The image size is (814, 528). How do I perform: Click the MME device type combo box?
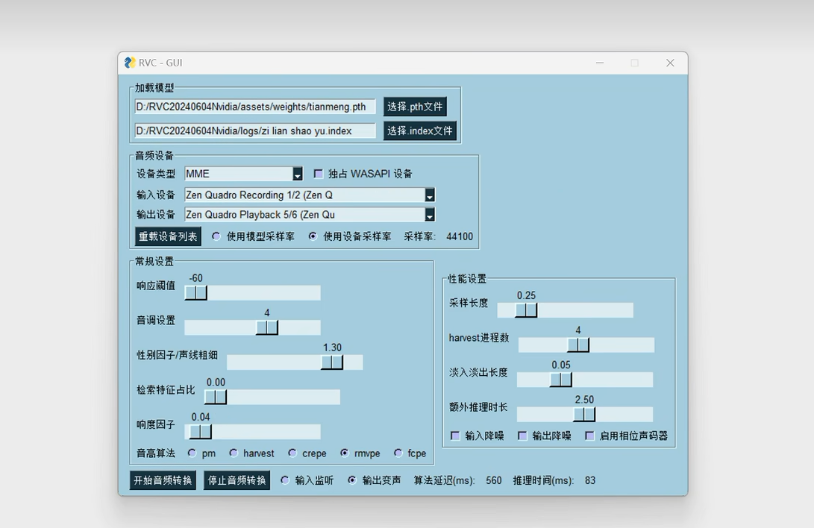tap(243, 174)
